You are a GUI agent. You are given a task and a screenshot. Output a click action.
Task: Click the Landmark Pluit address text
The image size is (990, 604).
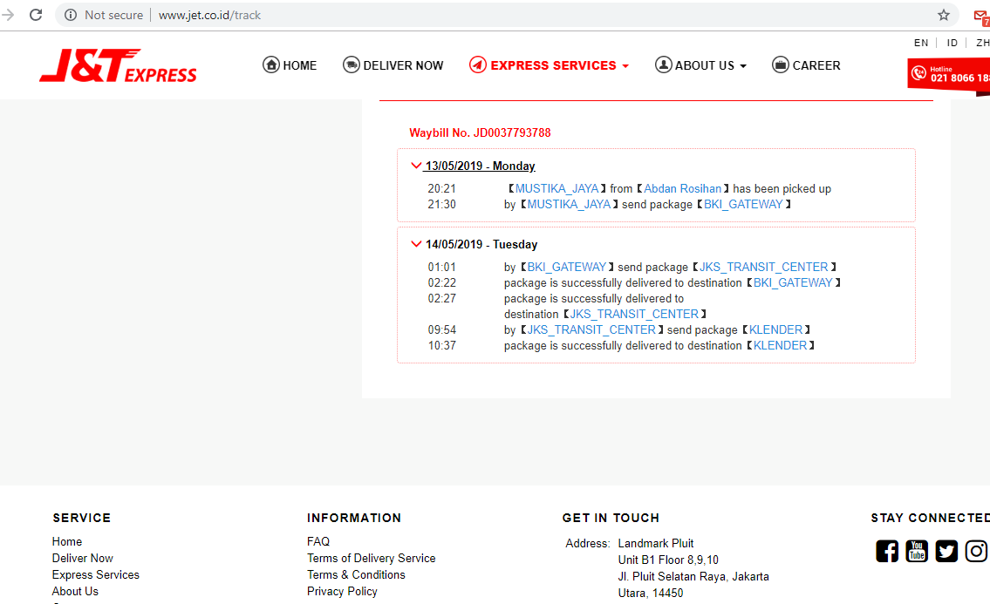(655, 543)
